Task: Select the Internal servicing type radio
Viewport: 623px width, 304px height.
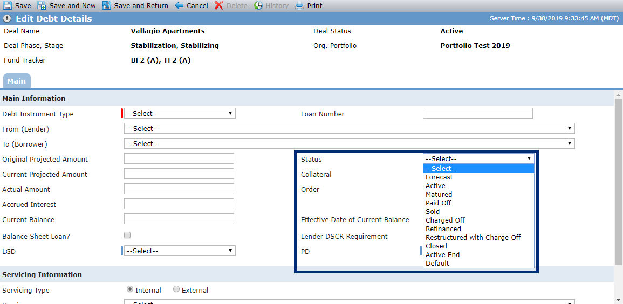Action: (x=129, y=289)
